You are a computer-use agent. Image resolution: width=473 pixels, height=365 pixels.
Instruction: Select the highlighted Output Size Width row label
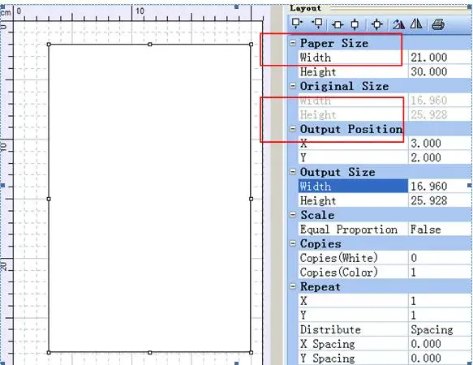tap(353, 187)
